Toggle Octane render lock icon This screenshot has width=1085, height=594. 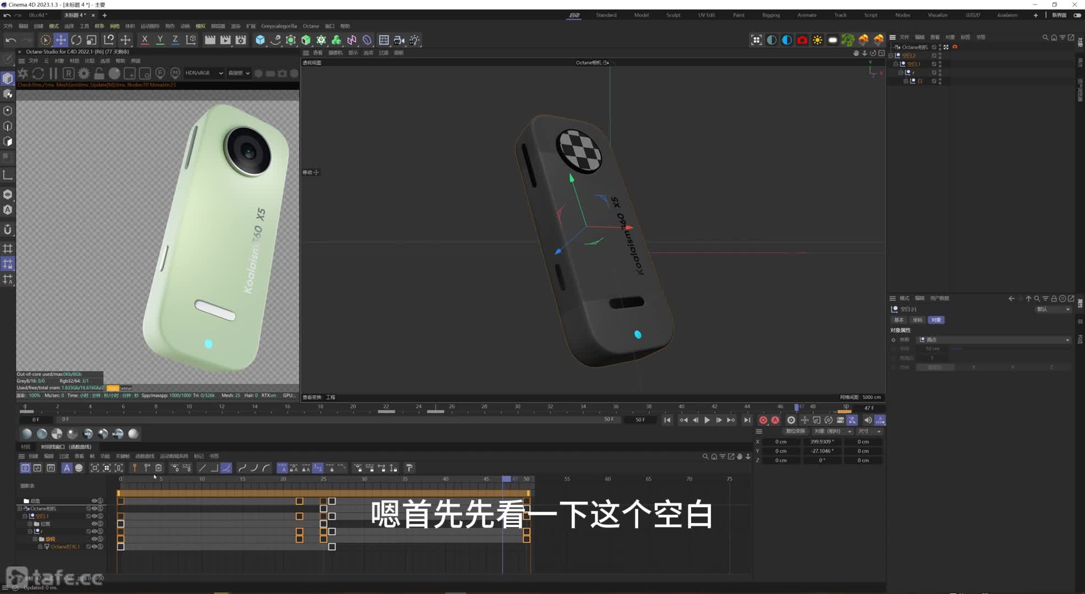(99, 73)
